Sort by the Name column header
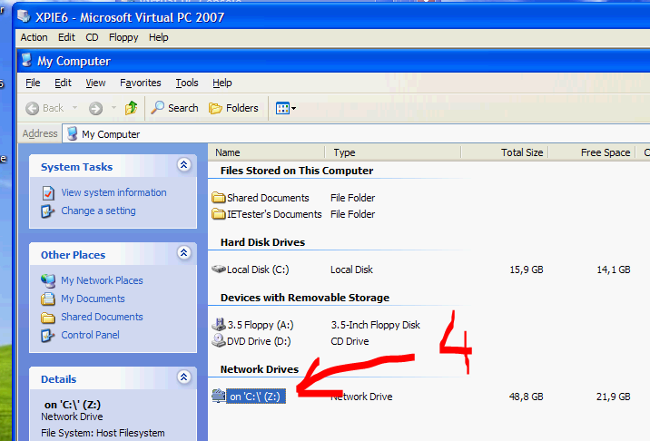Image resolution: width=650 pixels, height=441 pixels. coord(267,152)
